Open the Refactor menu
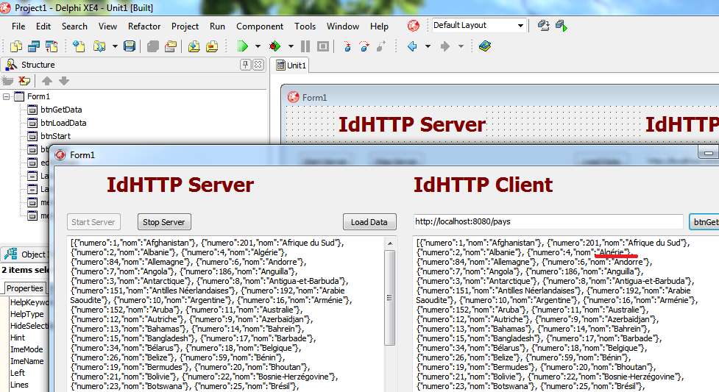 tap(144, 26)
